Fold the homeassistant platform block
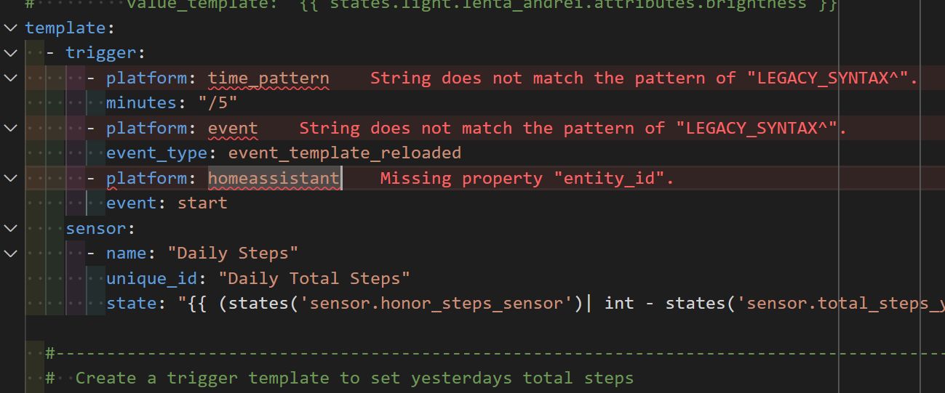 [x=9, y=179]
